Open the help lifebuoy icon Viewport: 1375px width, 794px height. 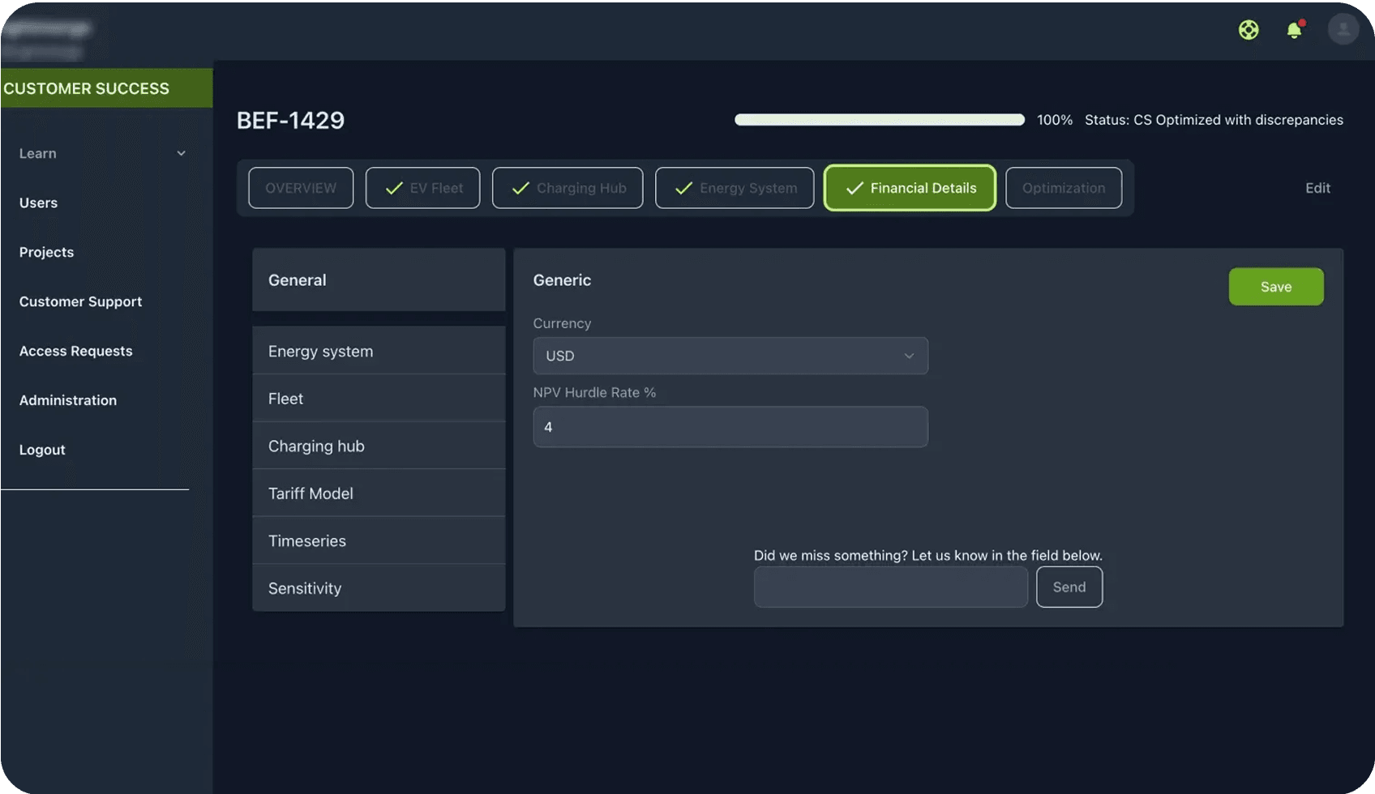click(x=1249, y=30)
